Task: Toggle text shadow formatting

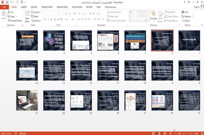Action: point(55,19)
